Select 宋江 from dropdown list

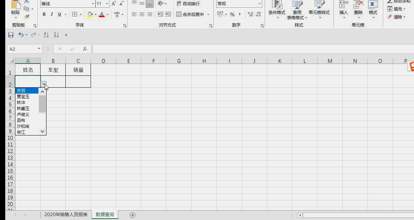tap(27, 132)
